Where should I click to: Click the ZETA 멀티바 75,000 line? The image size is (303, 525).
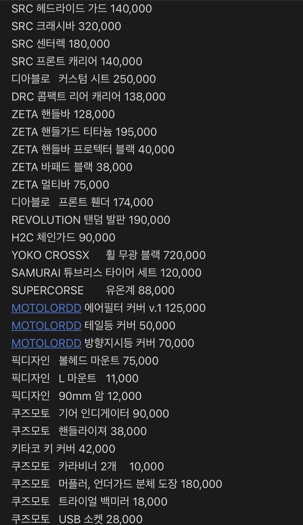point(60,184)
